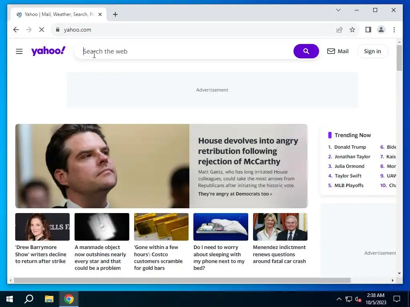The height and width of the screenshot is (307, 410).
Task: Focus the Search the web field
Action: click(183, 52)
